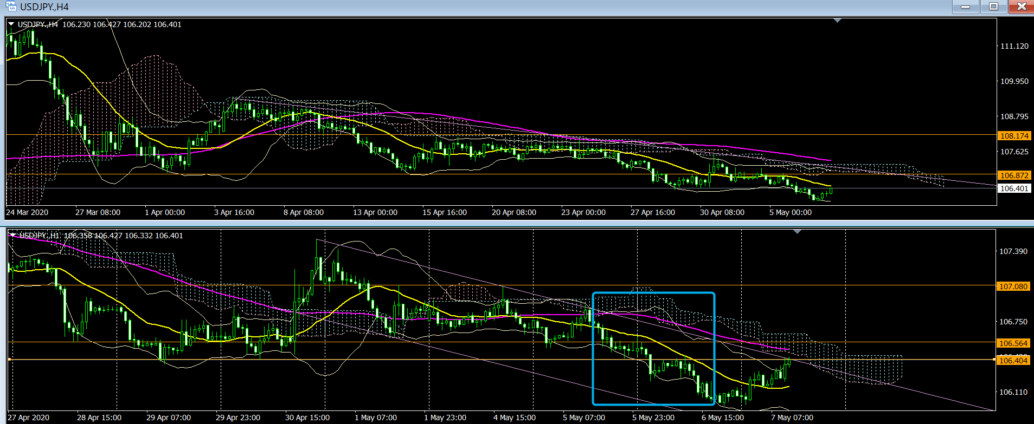
Task: Click the 13 Apr 00:00 time label
Action: click(375, 212)
